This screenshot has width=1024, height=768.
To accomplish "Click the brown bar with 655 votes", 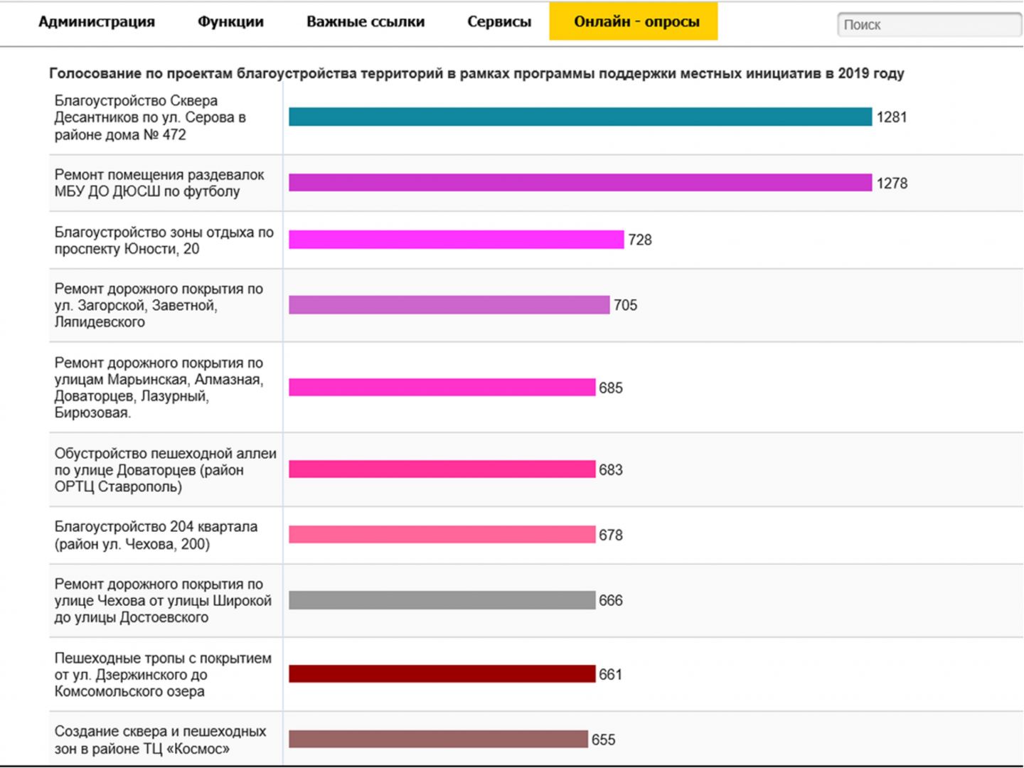I will click(x=439, y=740).
